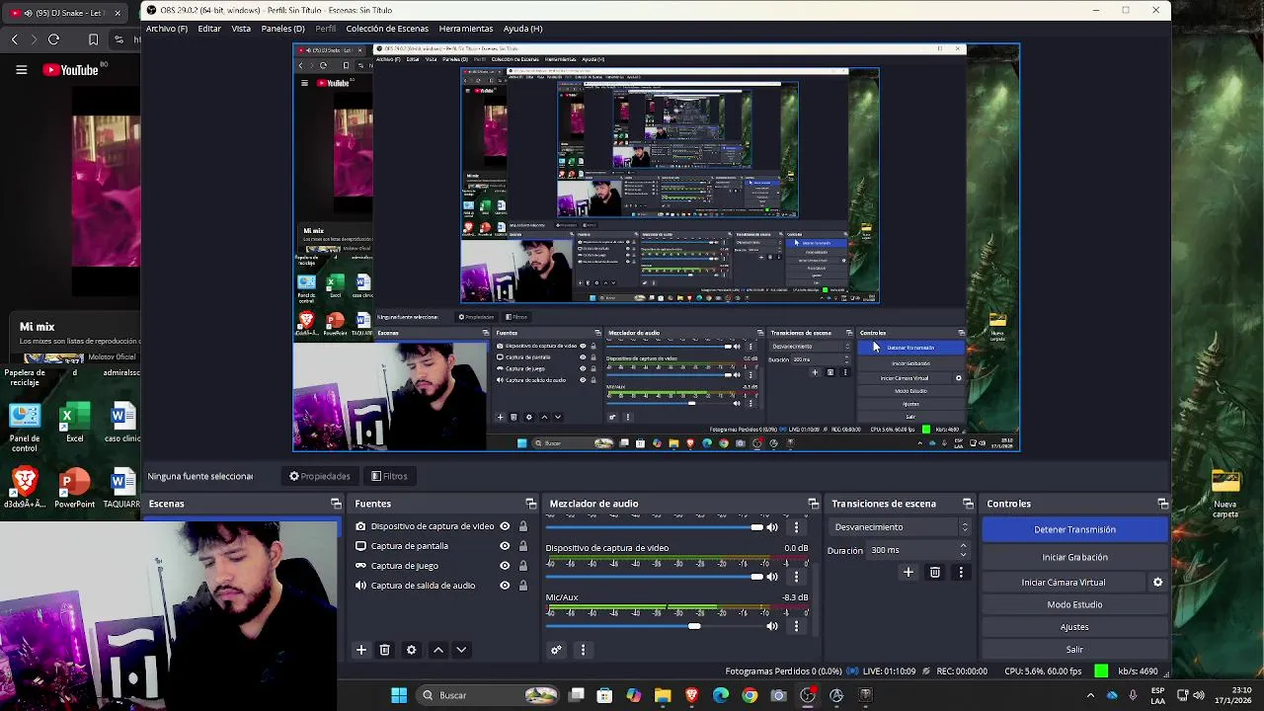The image size is (1264, 711).
Task: Open Archivo menu
Action: pyautogui.click(x=167, y=29)
